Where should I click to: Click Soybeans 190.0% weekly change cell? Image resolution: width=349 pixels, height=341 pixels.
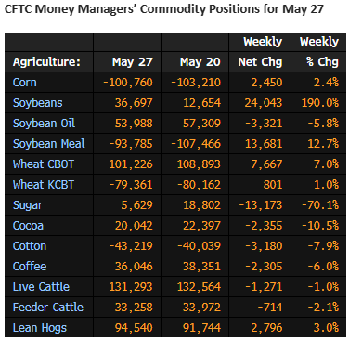tap(320, 103)
